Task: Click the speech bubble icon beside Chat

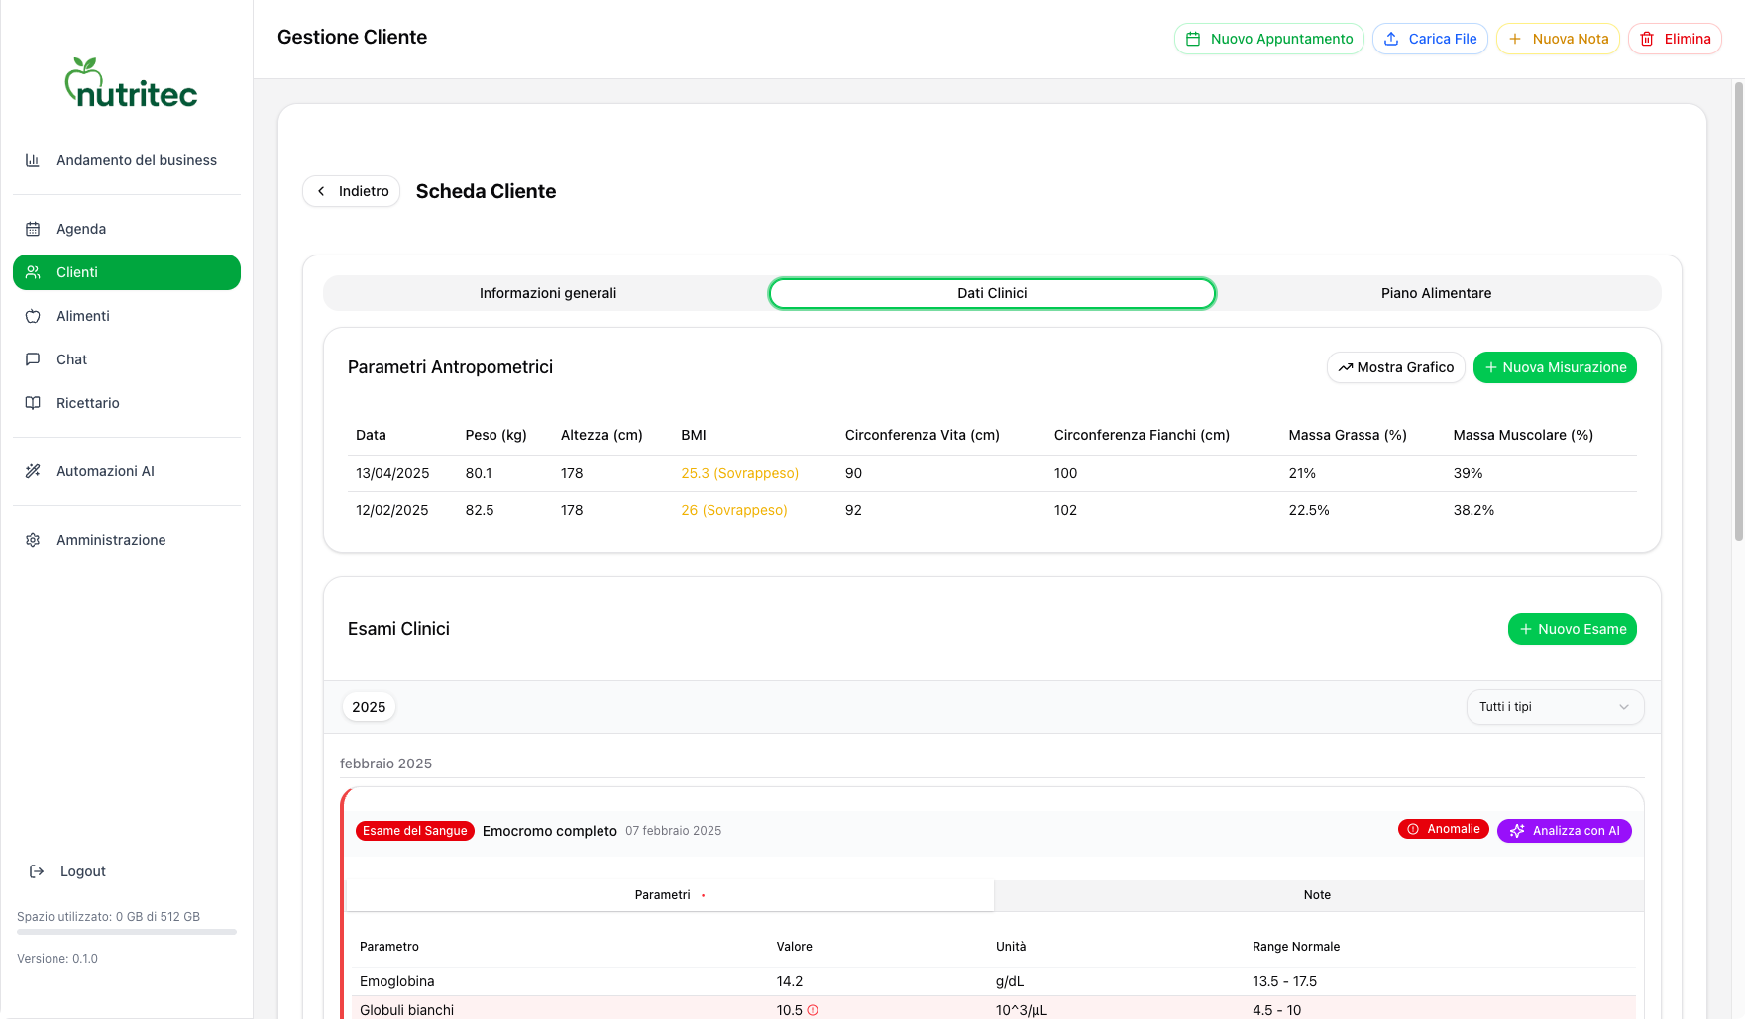Action: click(x=33, y=359)
